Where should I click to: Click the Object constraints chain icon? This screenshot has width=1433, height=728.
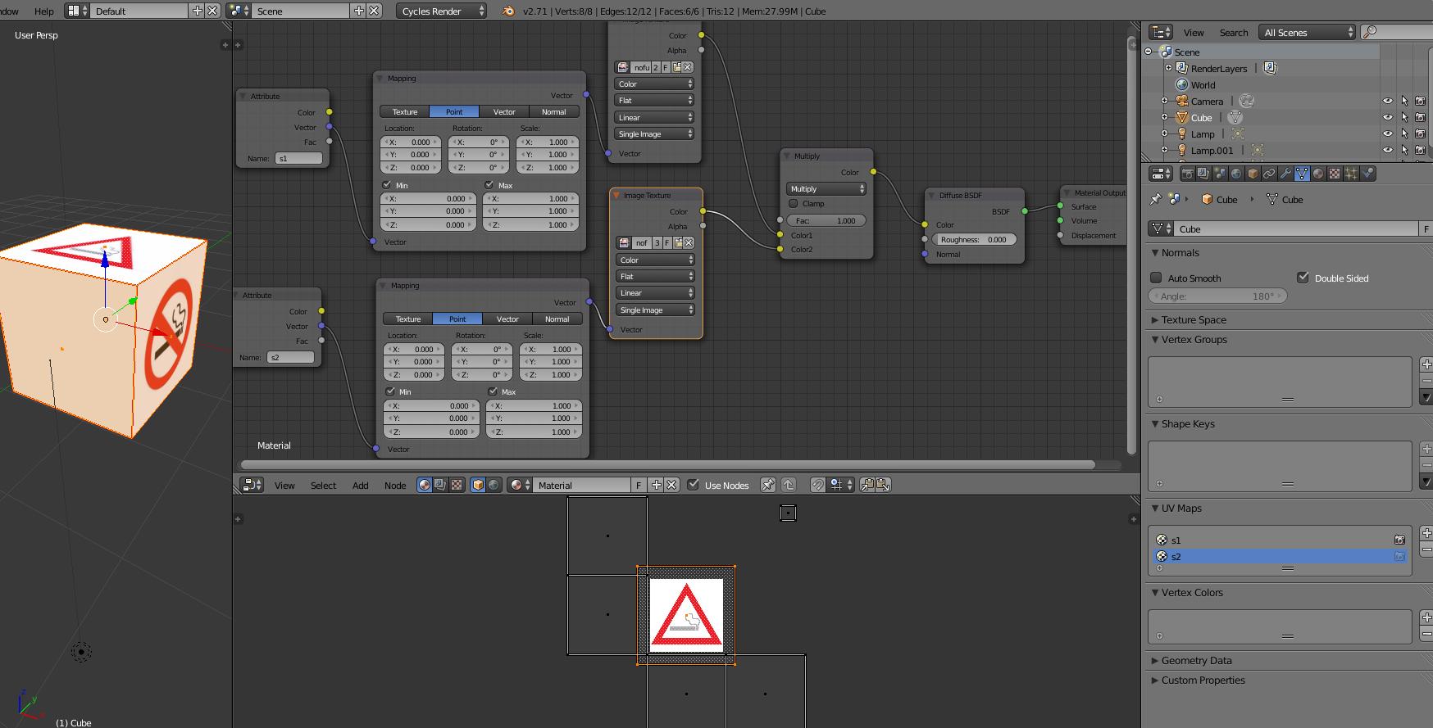pyautogui.click(x=1269, y=174)
